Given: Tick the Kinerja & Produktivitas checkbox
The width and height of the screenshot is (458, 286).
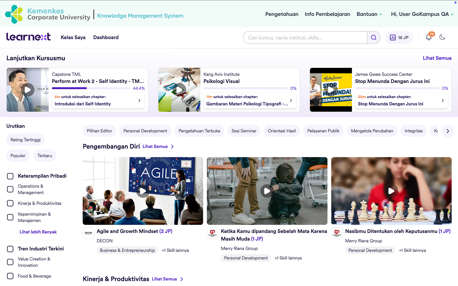Looking at the screenshot, I should click(10, 203).
